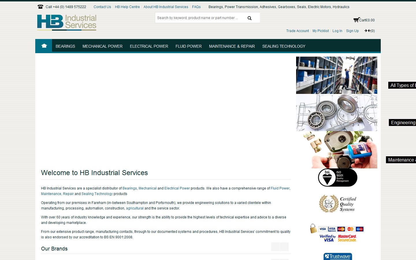The image size is (416, 260).
Task: Open the FLUID POWER navigation menu
Action: (188, 46)
